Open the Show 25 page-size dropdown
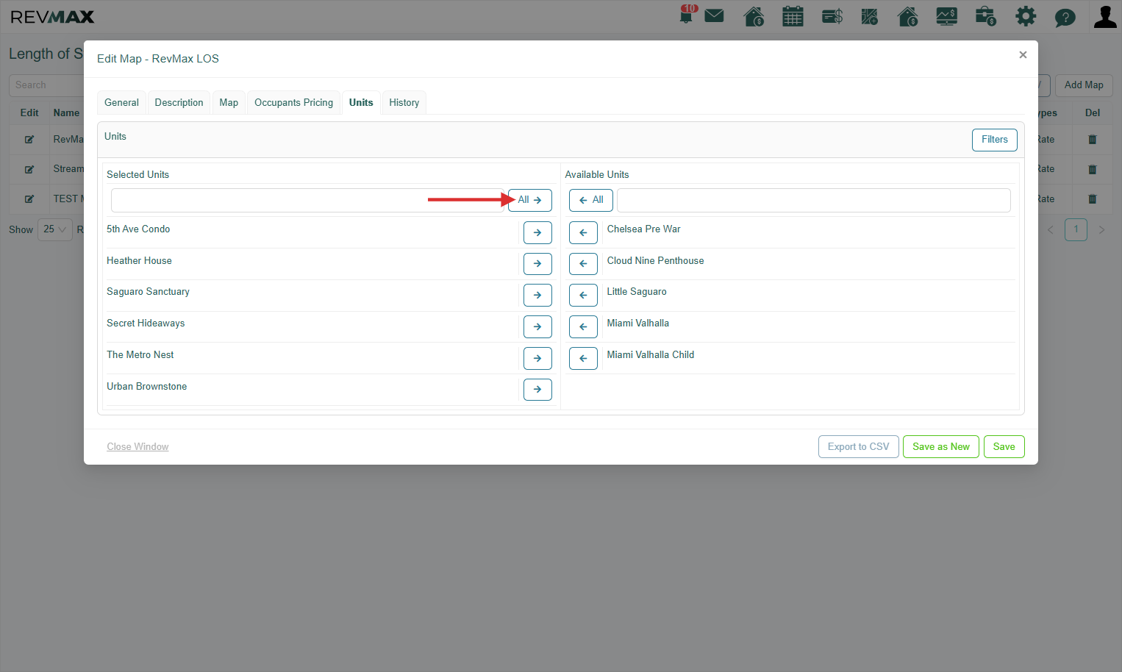 (55, 229)
